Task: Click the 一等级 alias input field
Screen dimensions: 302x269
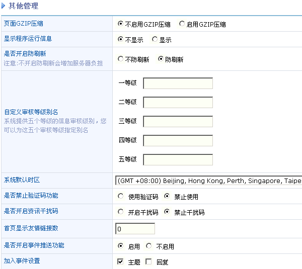Action: point(178,83)
